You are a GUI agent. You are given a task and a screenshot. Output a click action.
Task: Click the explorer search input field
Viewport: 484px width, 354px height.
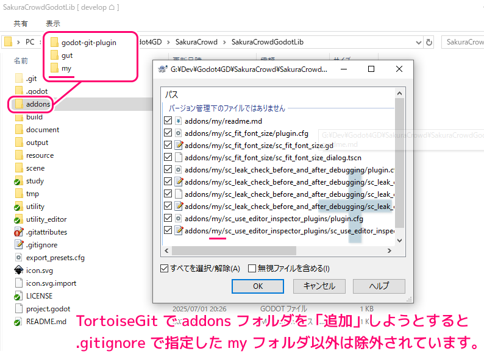[463, 42]
